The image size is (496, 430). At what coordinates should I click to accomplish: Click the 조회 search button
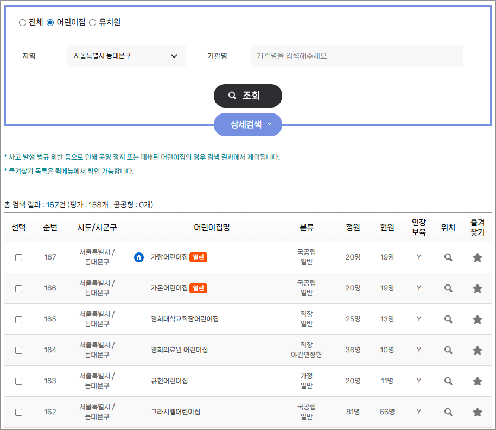tap(248, 96)
